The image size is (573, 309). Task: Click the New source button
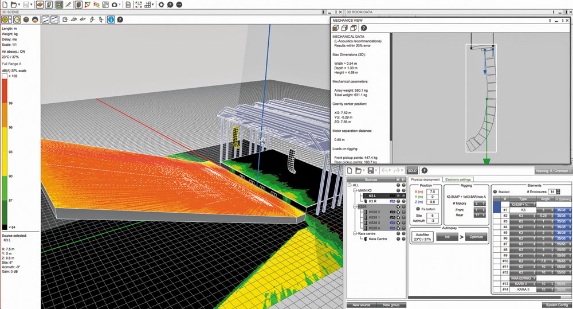click(361, 305)
